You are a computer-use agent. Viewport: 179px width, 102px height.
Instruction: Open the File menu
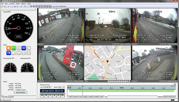(2, 4)
